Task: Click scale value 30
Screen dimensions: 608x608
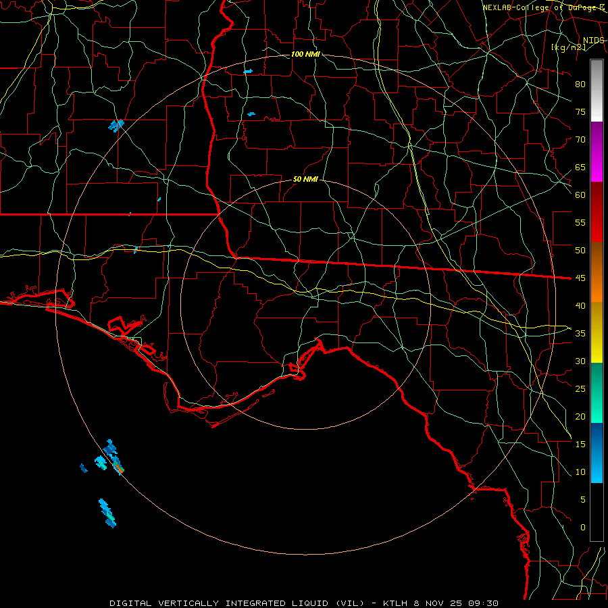Action: 580,361
